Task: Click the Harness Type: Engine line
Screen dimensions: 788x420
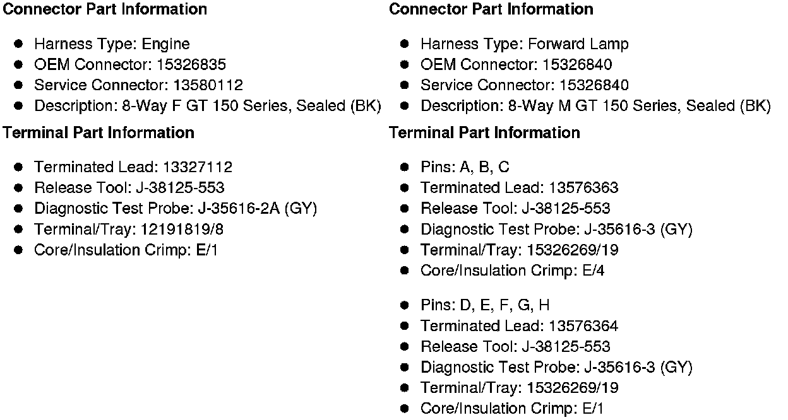Action: coord(111,44)
